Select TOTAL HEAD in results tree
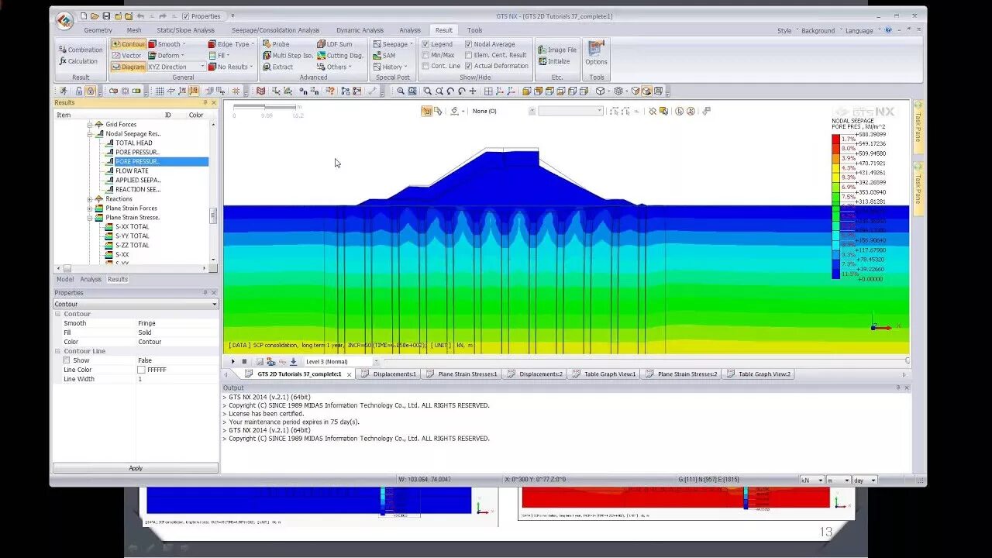Screen dimensions: 992x558 pyautogui.click(x=133, y=143)
